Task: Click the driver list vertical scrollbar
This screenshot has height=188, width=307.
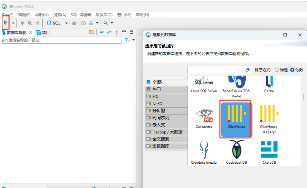Action: 303,97
